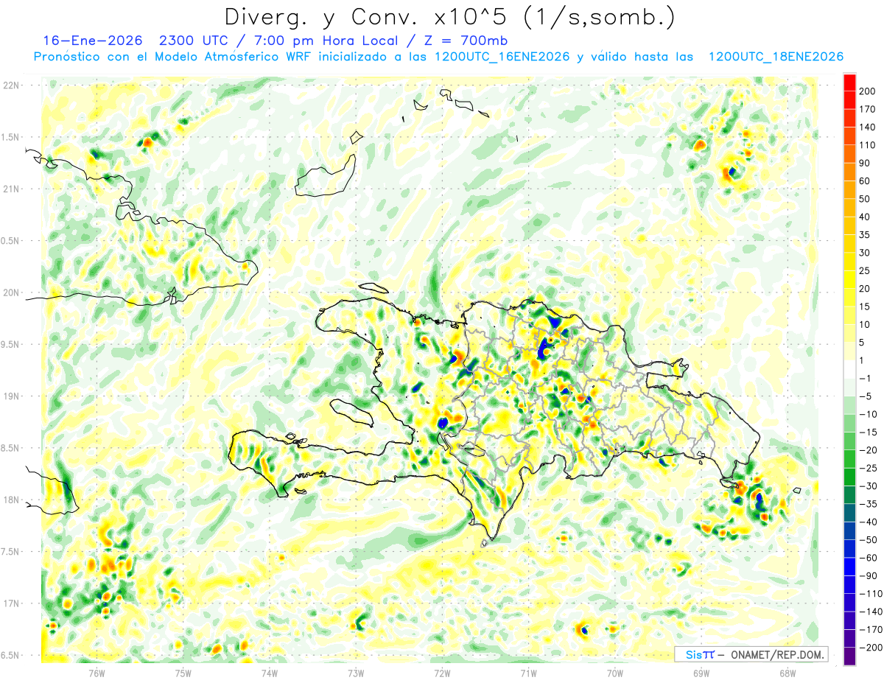Click the legend value '-30'

pos(867,485)
